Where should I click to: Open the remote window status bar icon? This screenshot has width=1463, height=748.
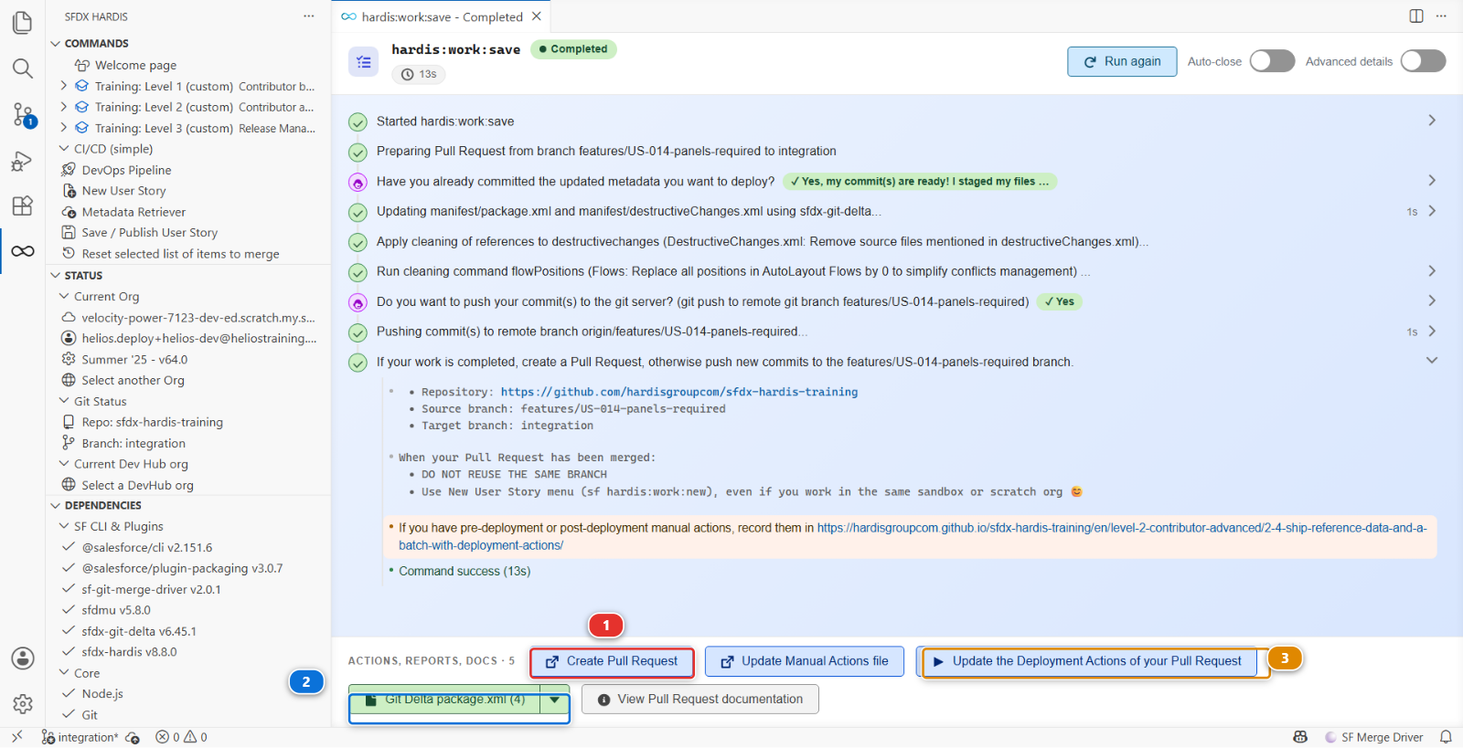[x=17, y=737]
